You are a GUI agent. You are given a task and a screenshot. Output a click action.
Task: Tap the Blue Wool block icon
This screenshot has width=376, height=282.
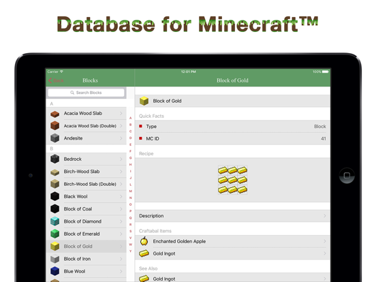click(x=55, y=271)
